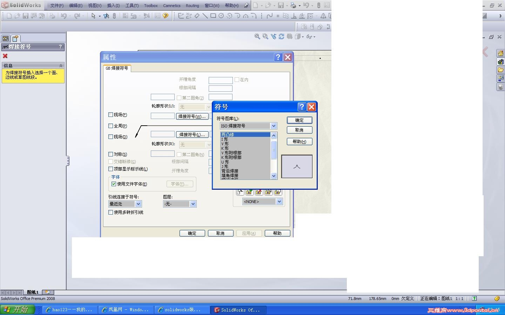Check the 现场(F) checkbox

[110, 115]
